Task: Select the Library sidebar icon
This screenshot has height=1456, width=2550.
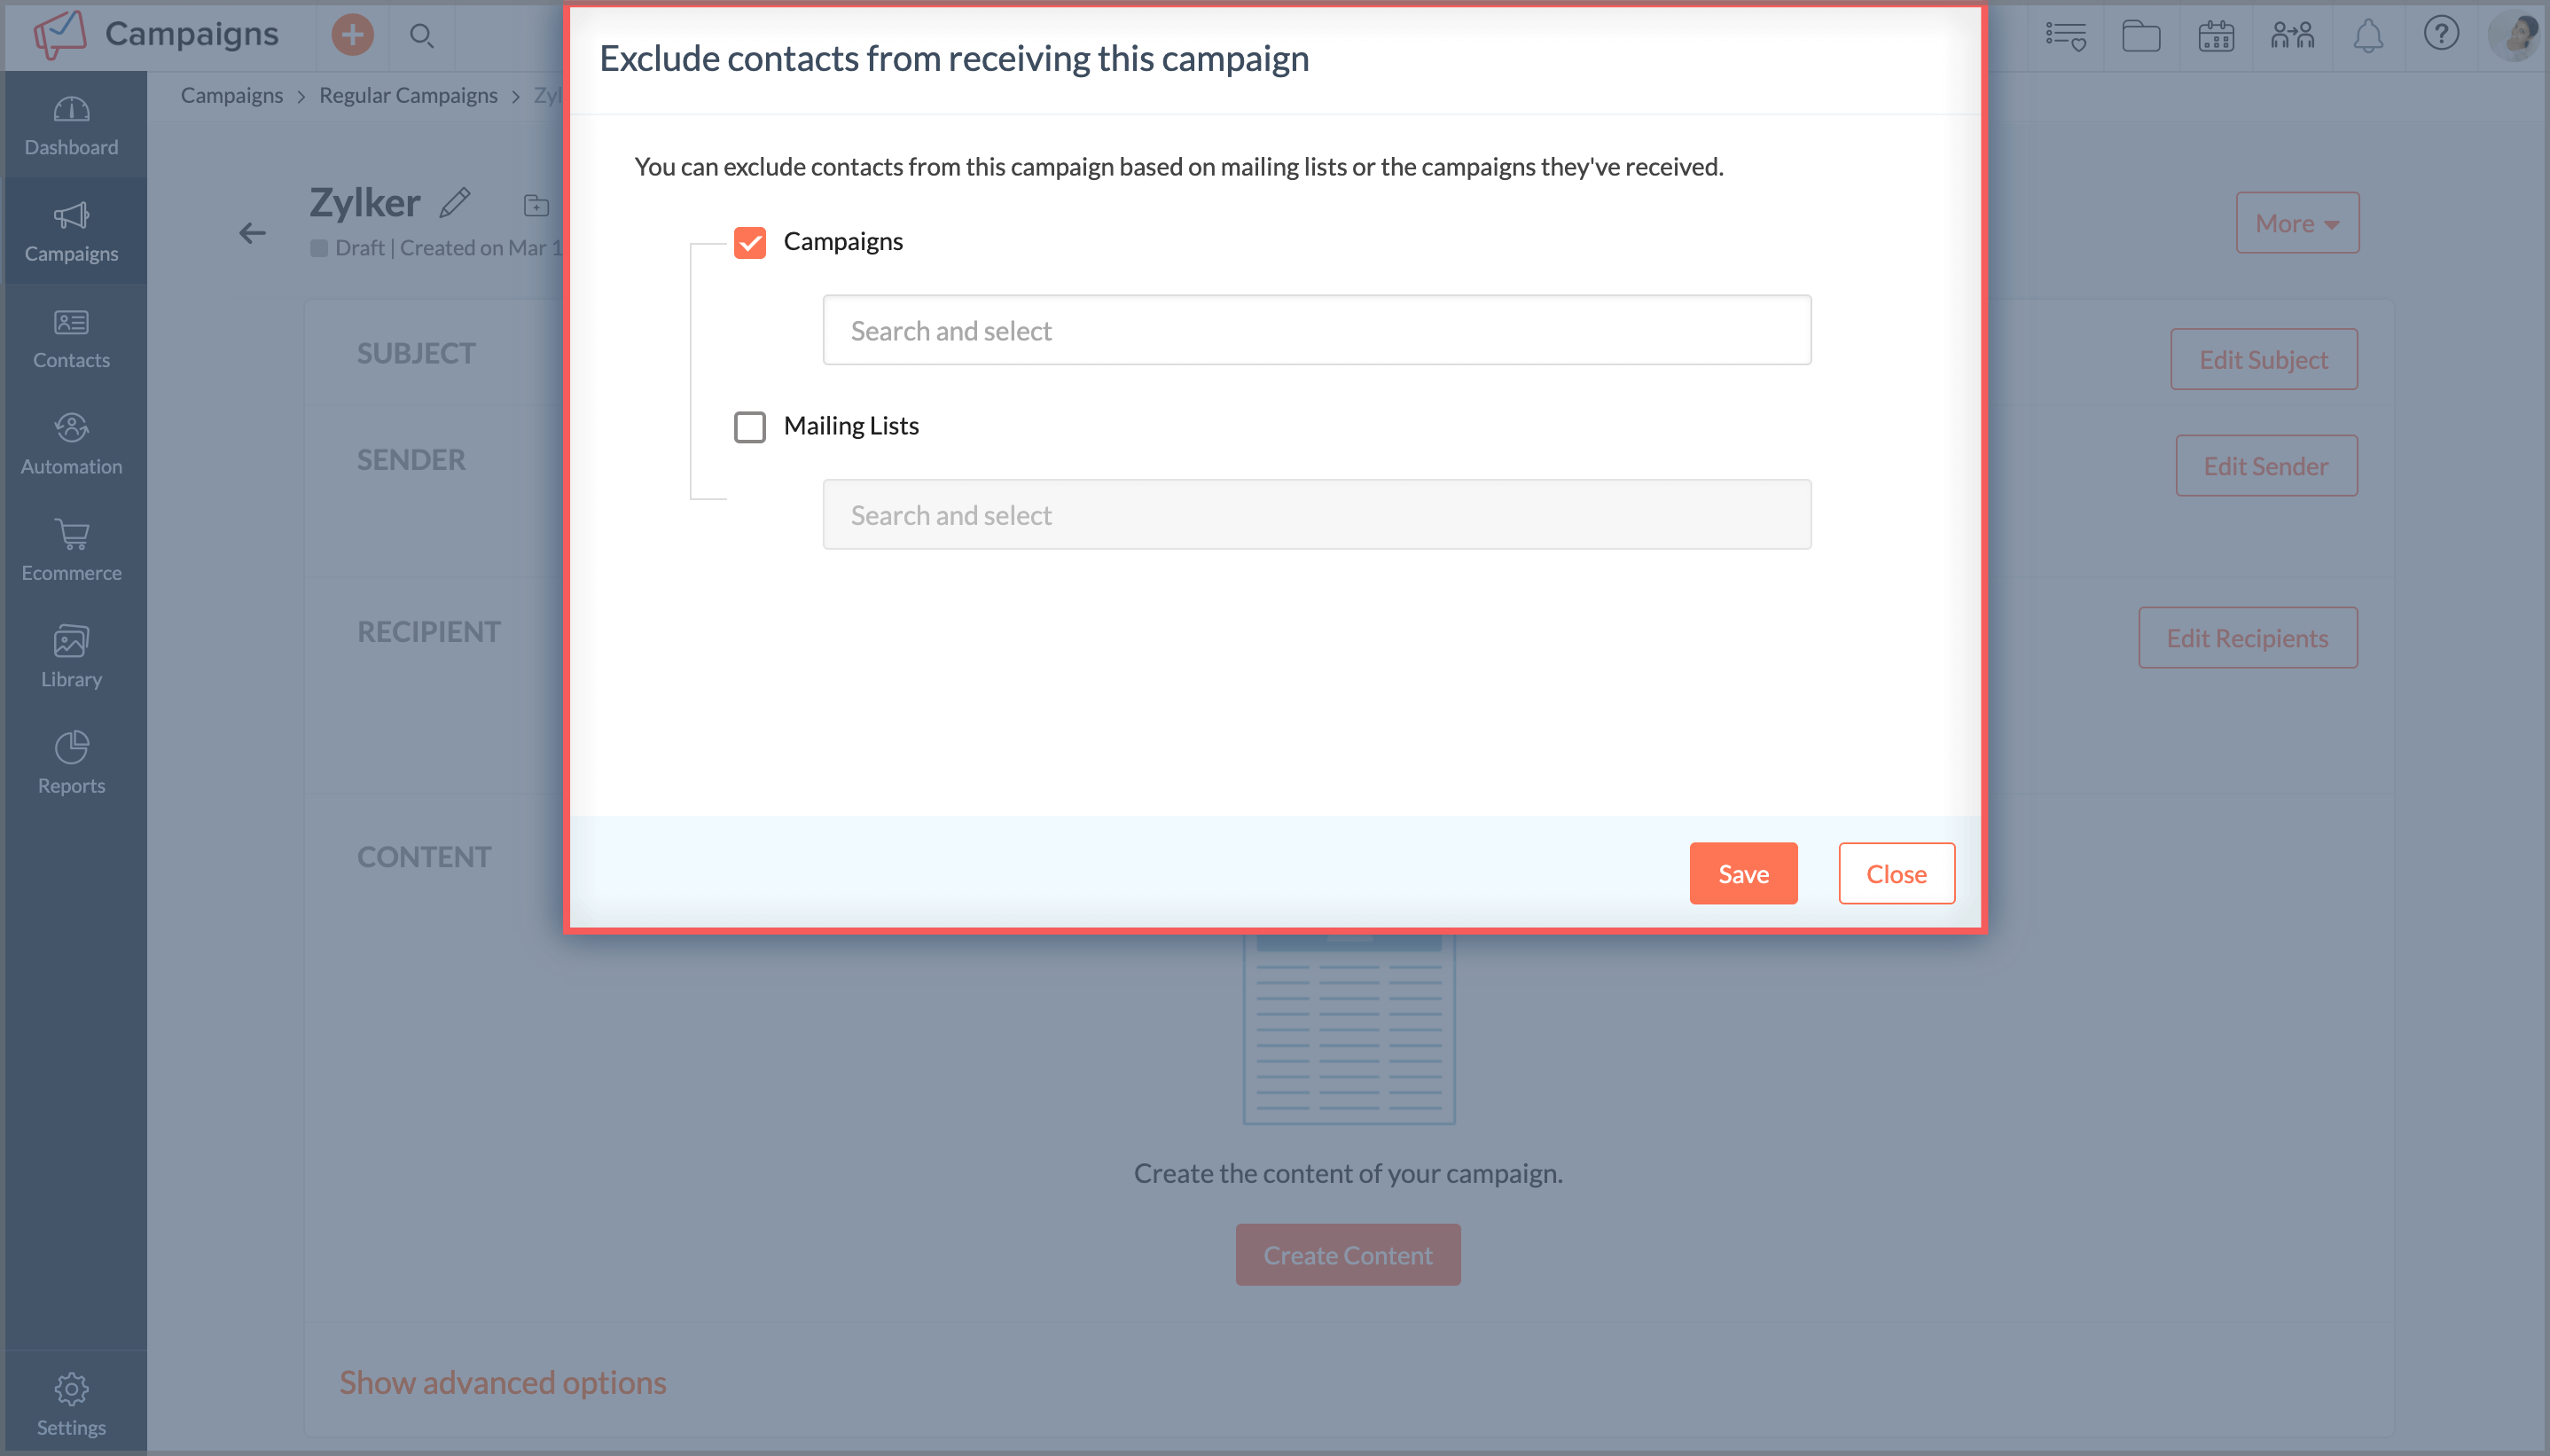Action: pyautogui.click(x=71, y=655)
